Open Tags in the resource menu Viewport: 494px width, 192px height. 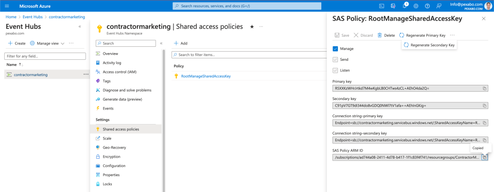pyautogui.click(x=106, y=81)
